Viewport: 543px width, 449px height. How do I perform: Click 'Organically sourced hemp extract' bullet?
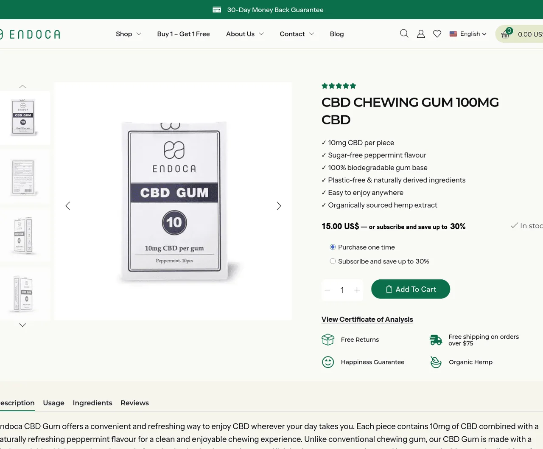[383, 205]
